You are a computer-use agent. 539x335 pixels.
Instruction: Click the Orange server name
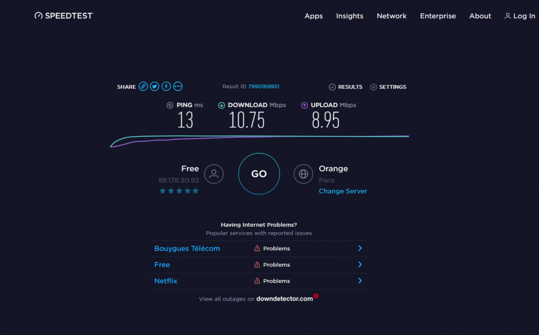click(x=333, y=169)
